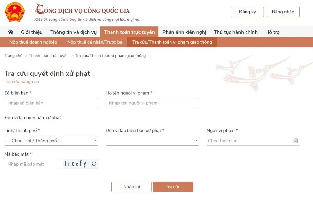
Task: Refresh the captcha security code
Action: (94, 164)
